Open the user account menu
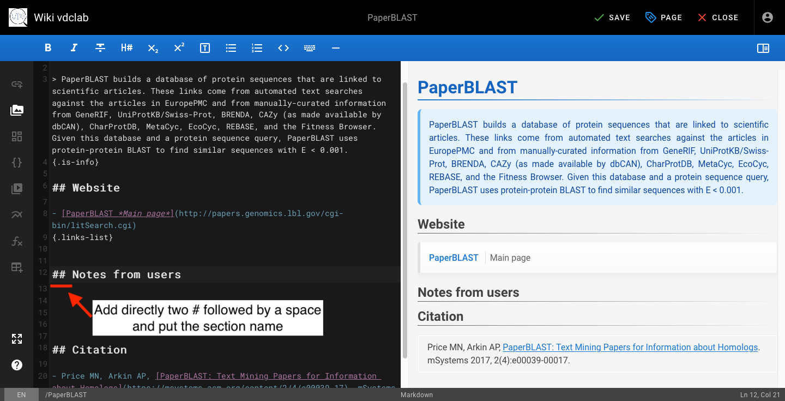 [x=768, y=17]
